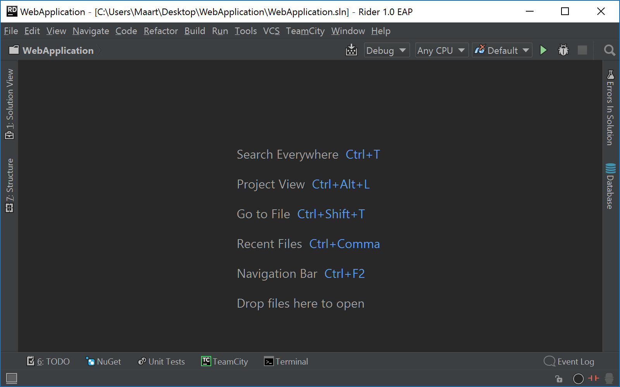Minimize the Rider window
This screenshot has height=387, width=620.
(530, 11)
